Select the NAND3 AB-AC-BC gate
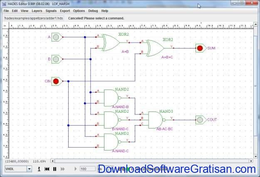The height and width of the screenshot is (177, 260). 156,120
